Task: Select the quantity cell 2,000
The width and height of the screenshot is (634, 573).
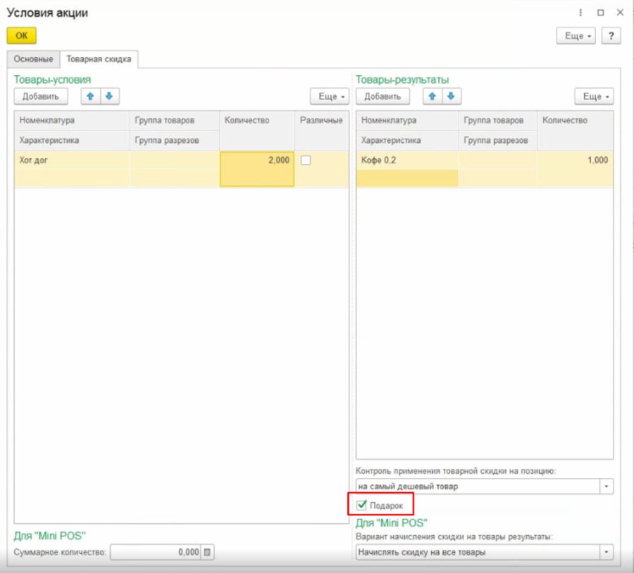Action: 257,169
